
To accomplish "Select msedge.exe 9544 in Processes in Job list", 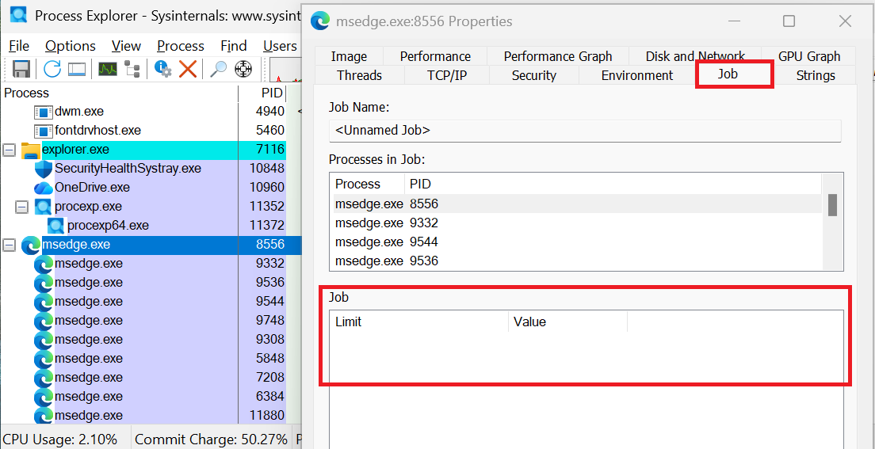I will pos(386,242).
